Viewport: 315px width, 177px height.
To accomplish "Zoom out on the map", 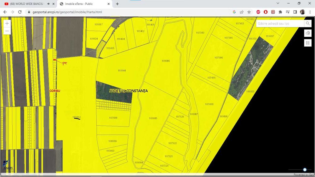I will pyautogui.click(x=7, y=31).
